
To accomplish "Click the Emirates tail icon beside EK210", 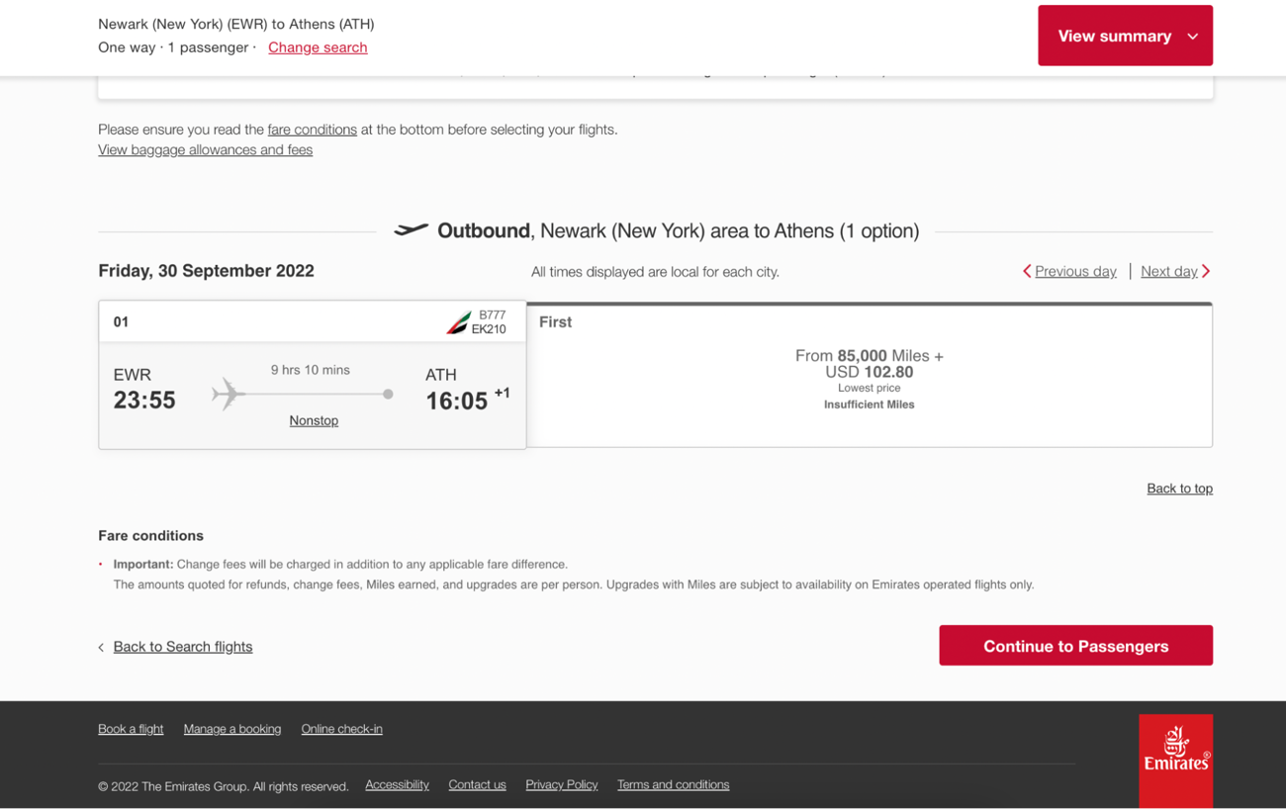I will 458,322.
